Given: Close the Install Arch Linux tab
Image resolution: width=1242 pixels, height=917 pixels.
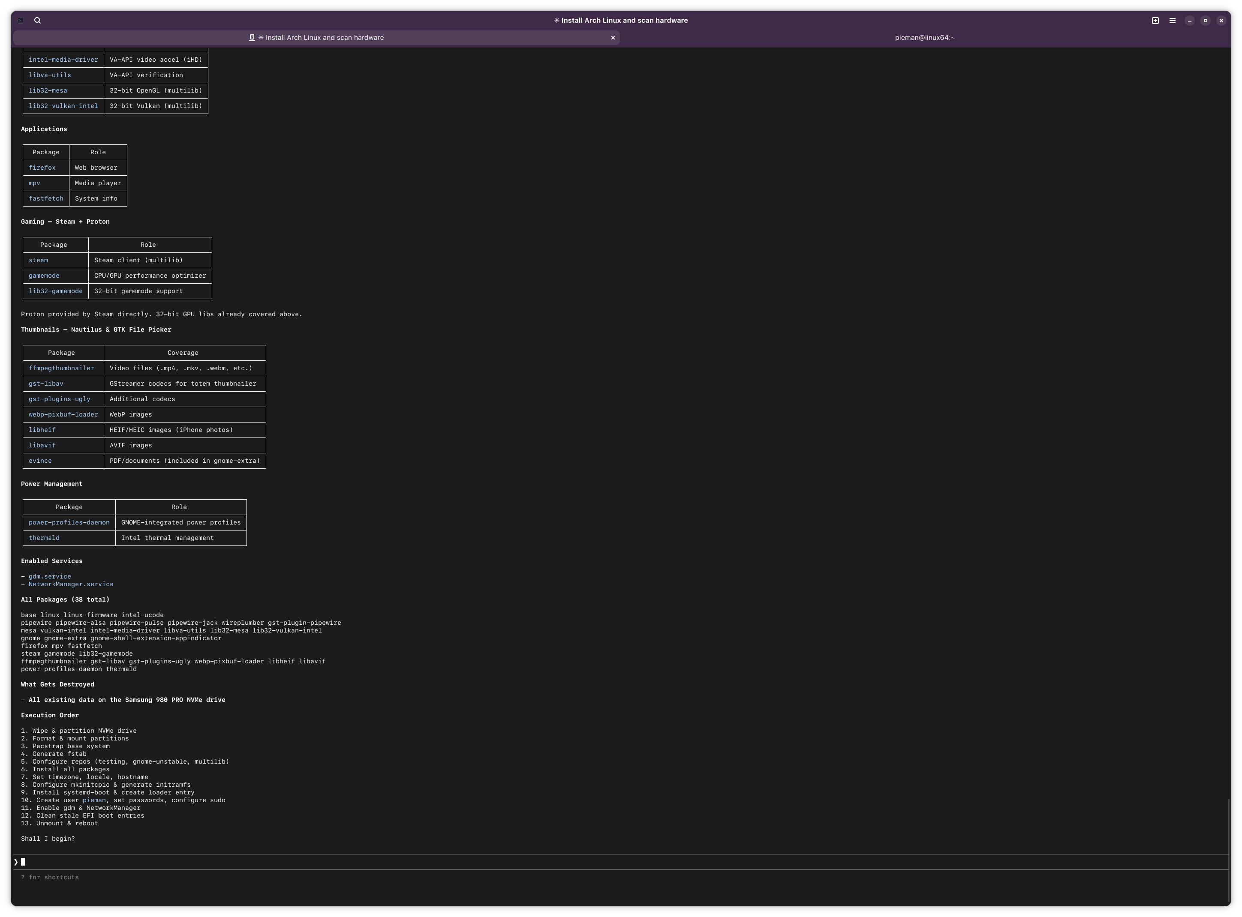Looking at the screenshot, I should [x=612, y=38].
